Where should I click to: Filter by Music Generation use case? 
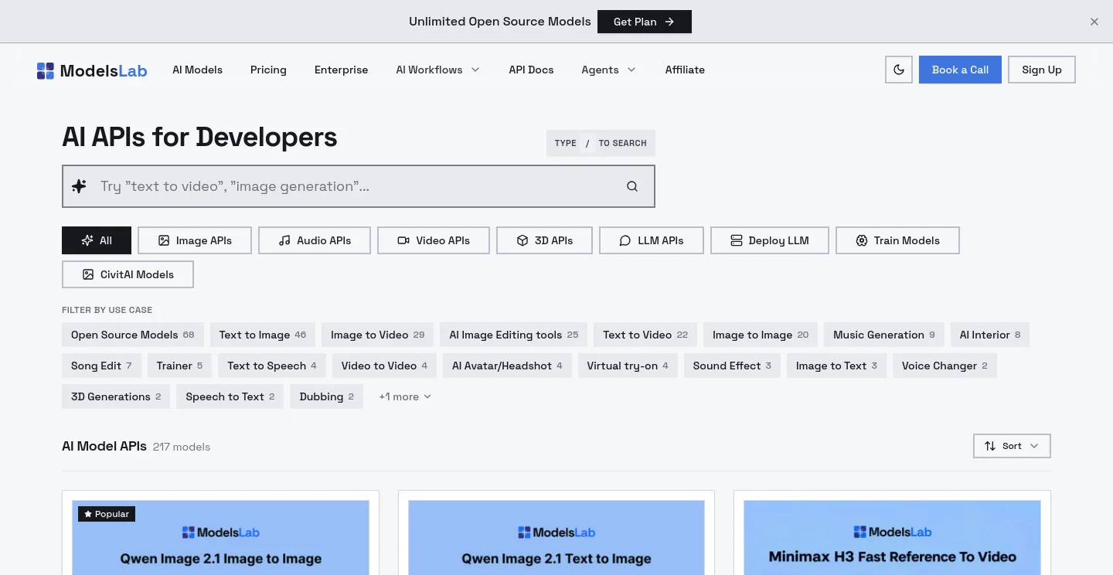tap(884, 335)
